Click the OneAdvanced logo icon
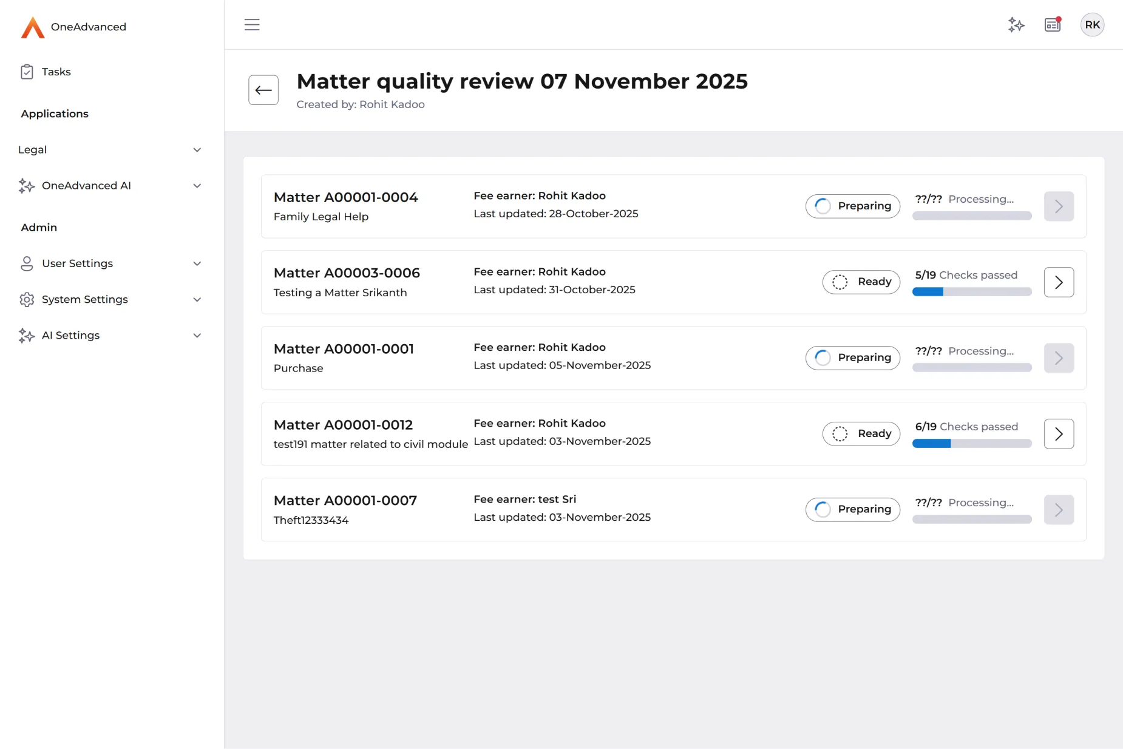Viewport: 1123px width, 749px height. (x=33, y=27)
